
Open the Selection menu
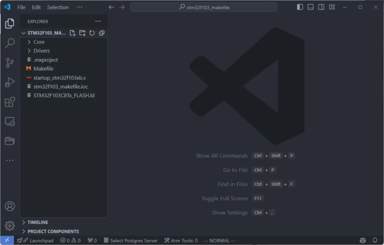(58, 7)
